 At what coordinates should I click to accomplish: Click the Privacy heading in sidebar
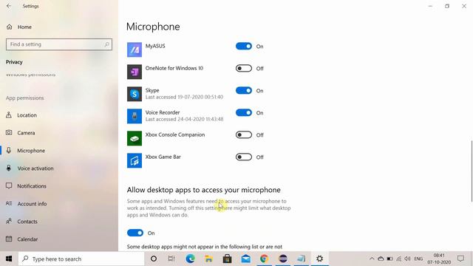[14, 62]
